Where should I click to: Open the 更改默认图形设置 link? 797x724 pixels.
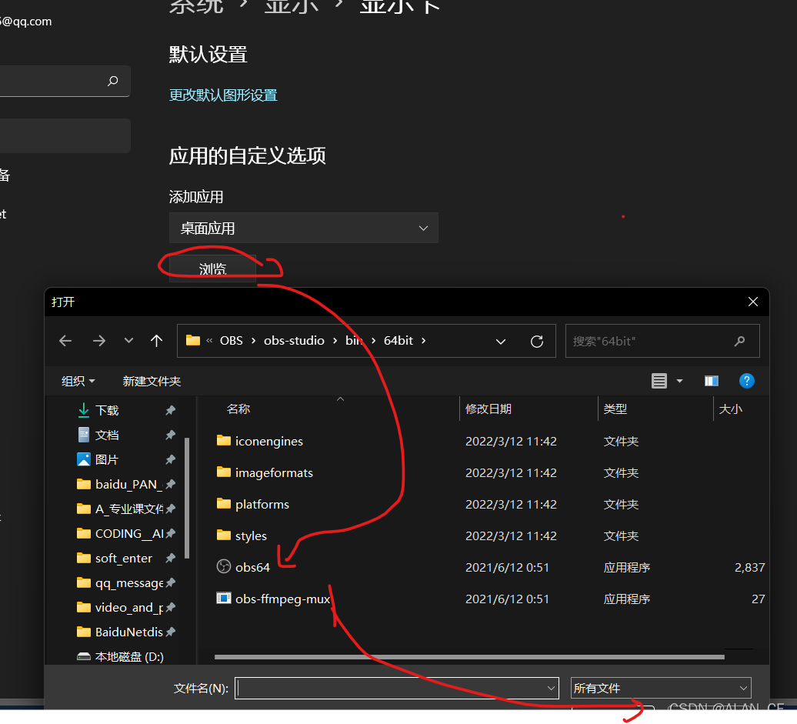coord(222,95)
